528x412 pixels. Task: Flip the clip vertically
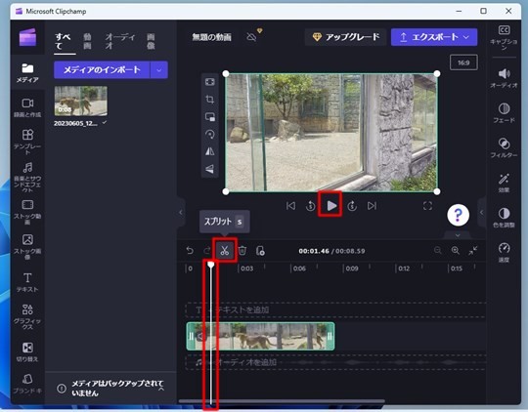coord(210,169)
